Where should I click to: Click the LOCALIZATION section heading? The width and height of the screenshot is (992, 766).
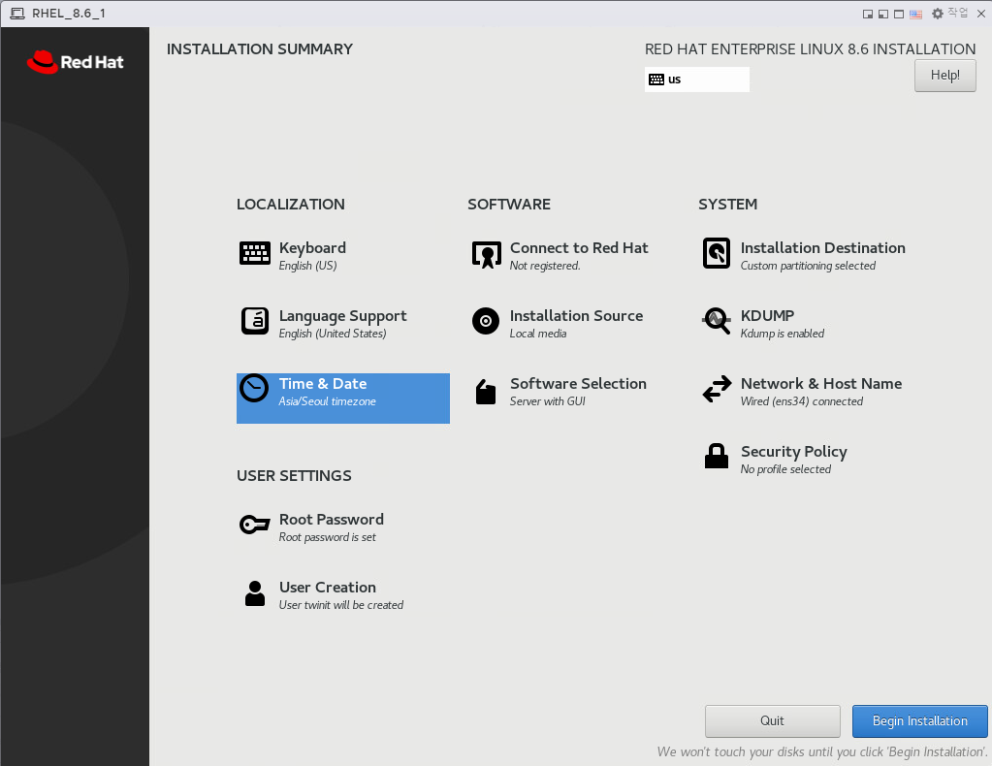(x=291, y=205)
